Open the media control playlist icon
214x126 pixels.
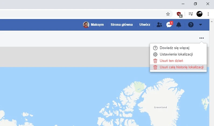click(x=191, y=14)
